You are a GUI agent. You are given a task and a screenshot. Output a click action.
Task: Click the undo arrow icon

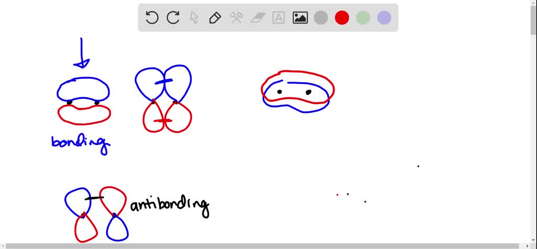click(x=152, y=17)
